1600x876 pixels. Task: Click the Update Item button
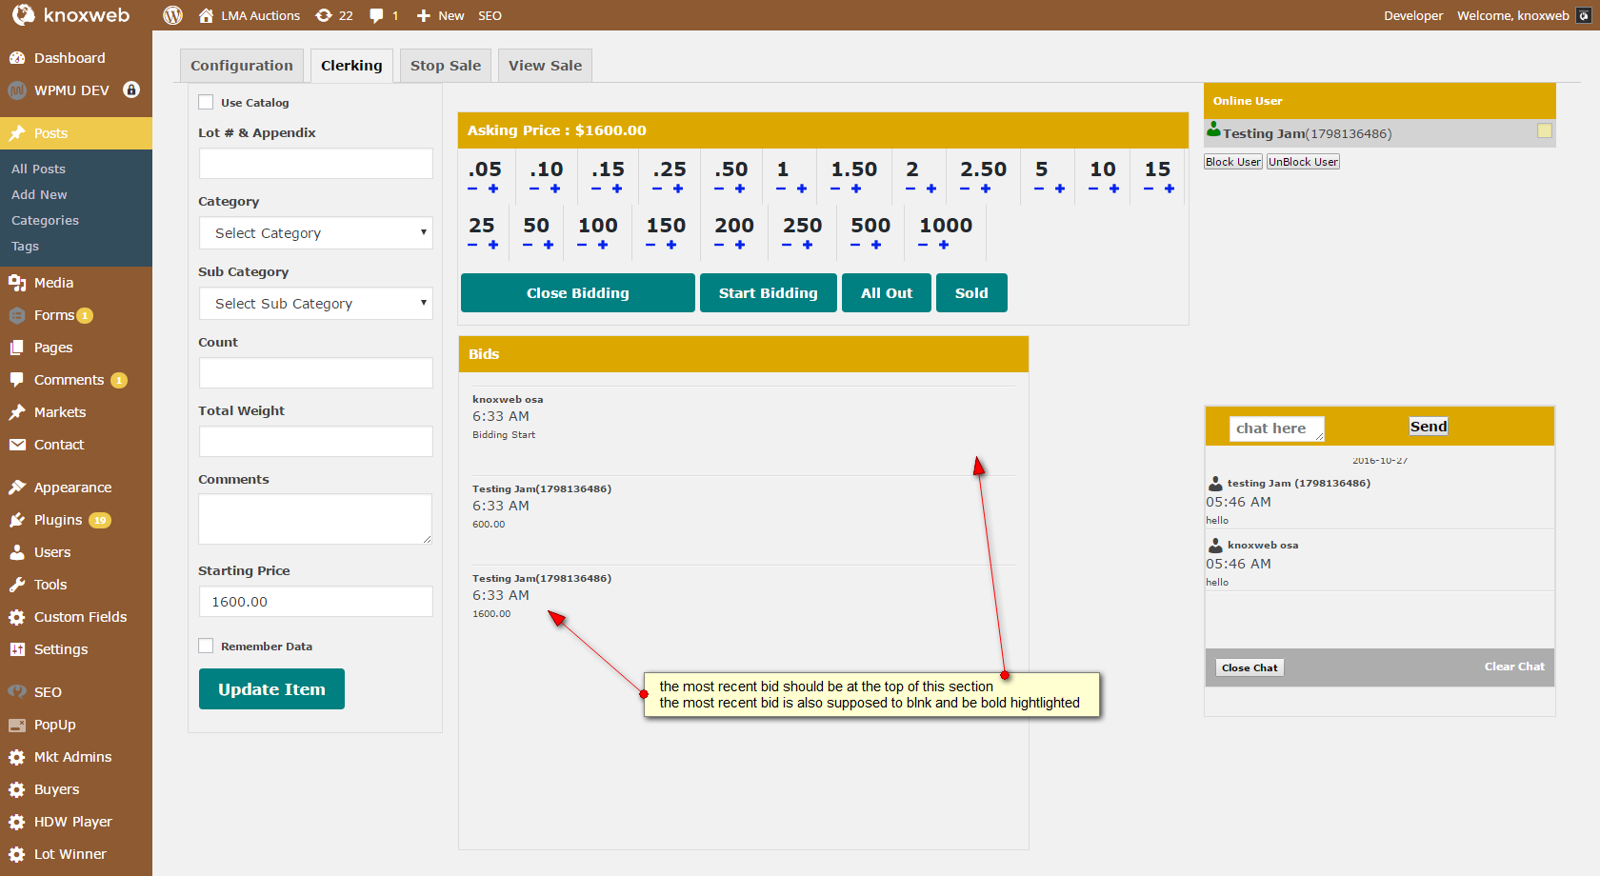[271, 689]
